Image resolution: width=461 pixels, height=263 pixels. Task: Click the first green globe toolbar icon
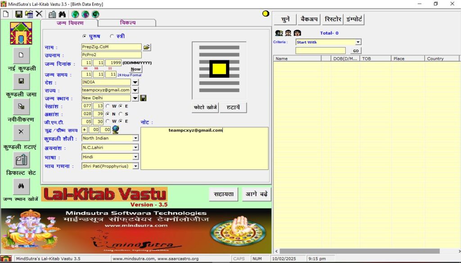click(75, 14)
